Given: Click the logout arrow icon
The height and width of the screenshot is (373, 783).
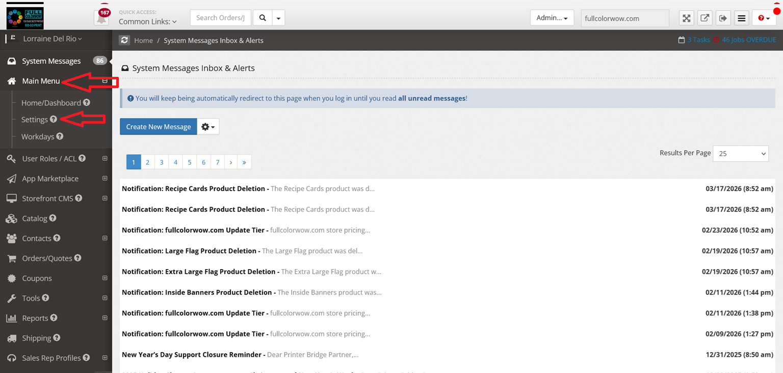Looking at the screenshot, I should tap(723, 18).
